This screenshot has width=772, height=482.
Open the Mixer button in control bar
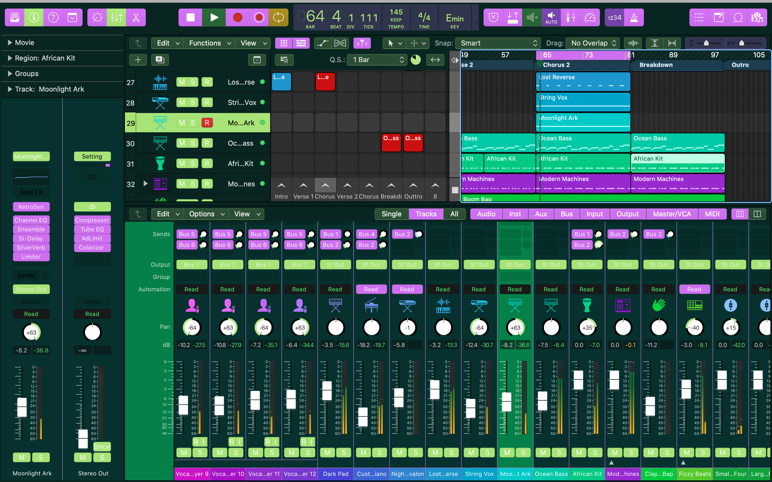click(x=116, y=17)
